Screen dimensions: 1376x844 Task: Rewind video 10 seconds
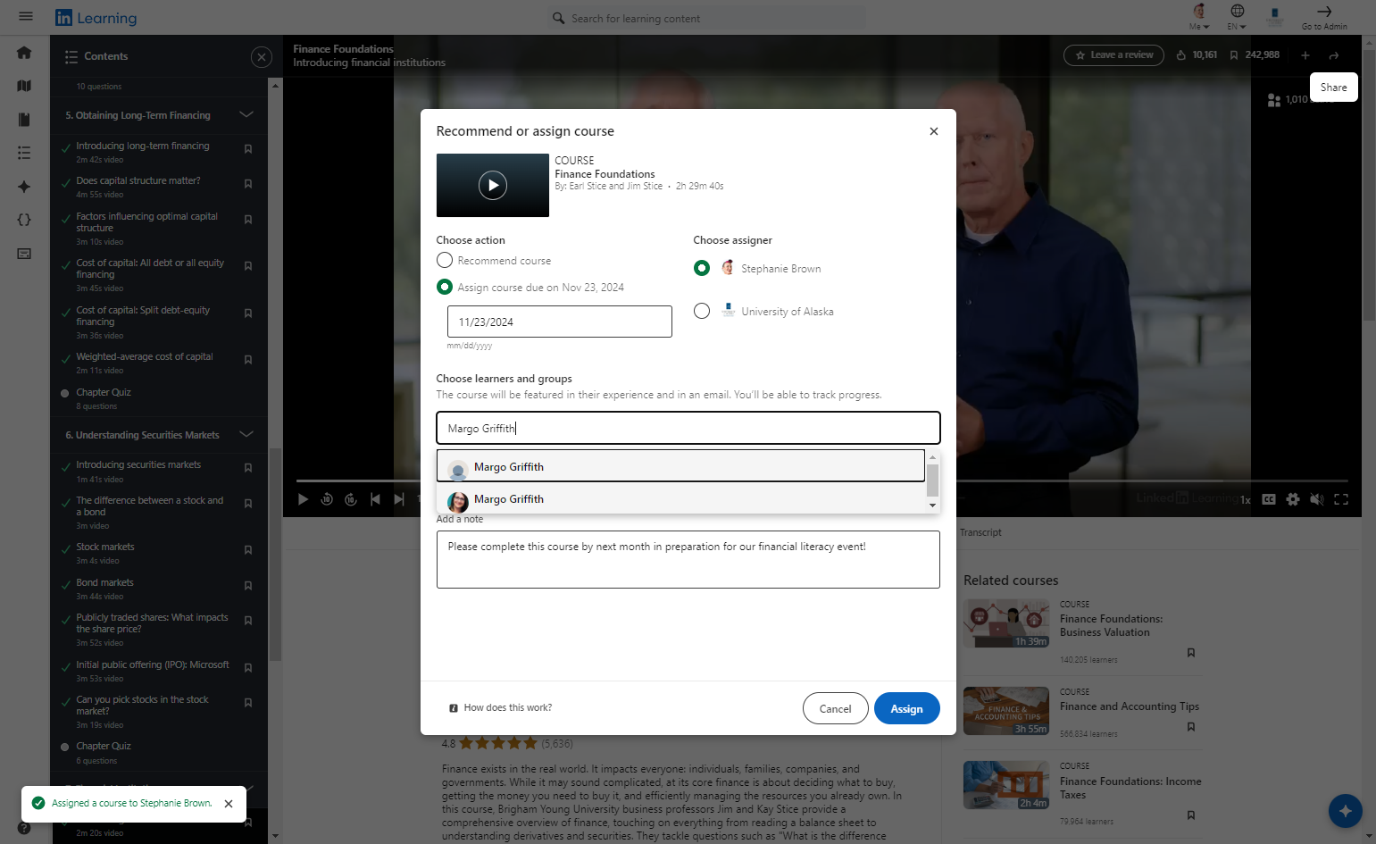tap(327, 499)
